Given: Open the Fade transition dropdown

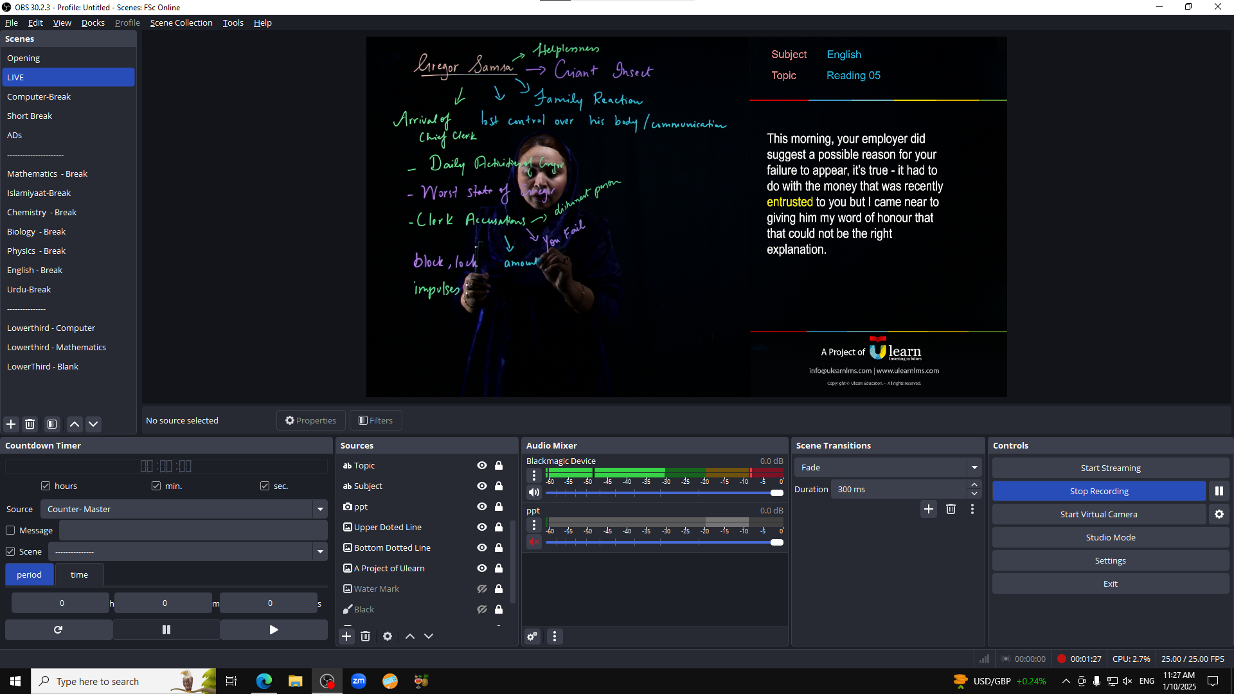Looking at the screenshot, I should (974, 467).
